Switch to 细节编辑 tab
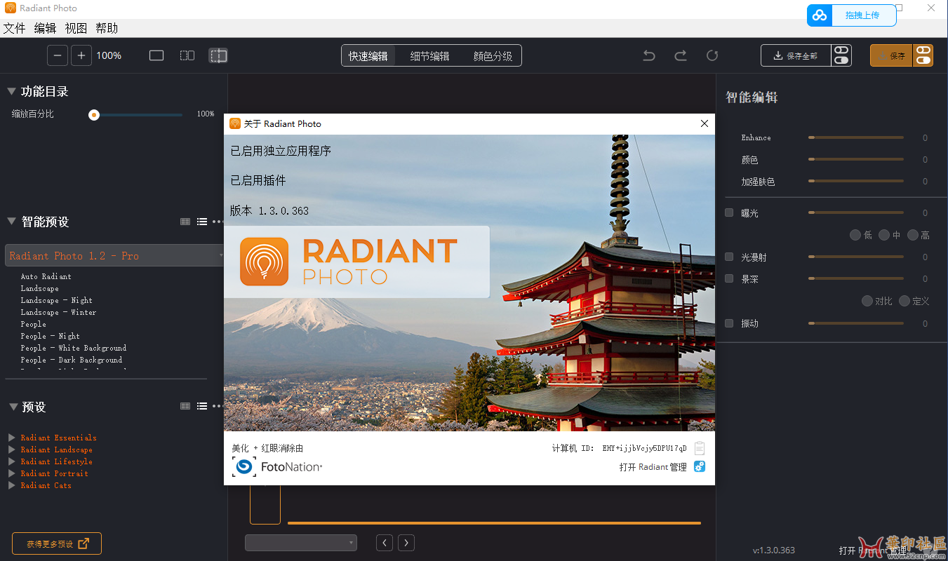The width and height of the screenshot is (948, 561). (430, 56)
